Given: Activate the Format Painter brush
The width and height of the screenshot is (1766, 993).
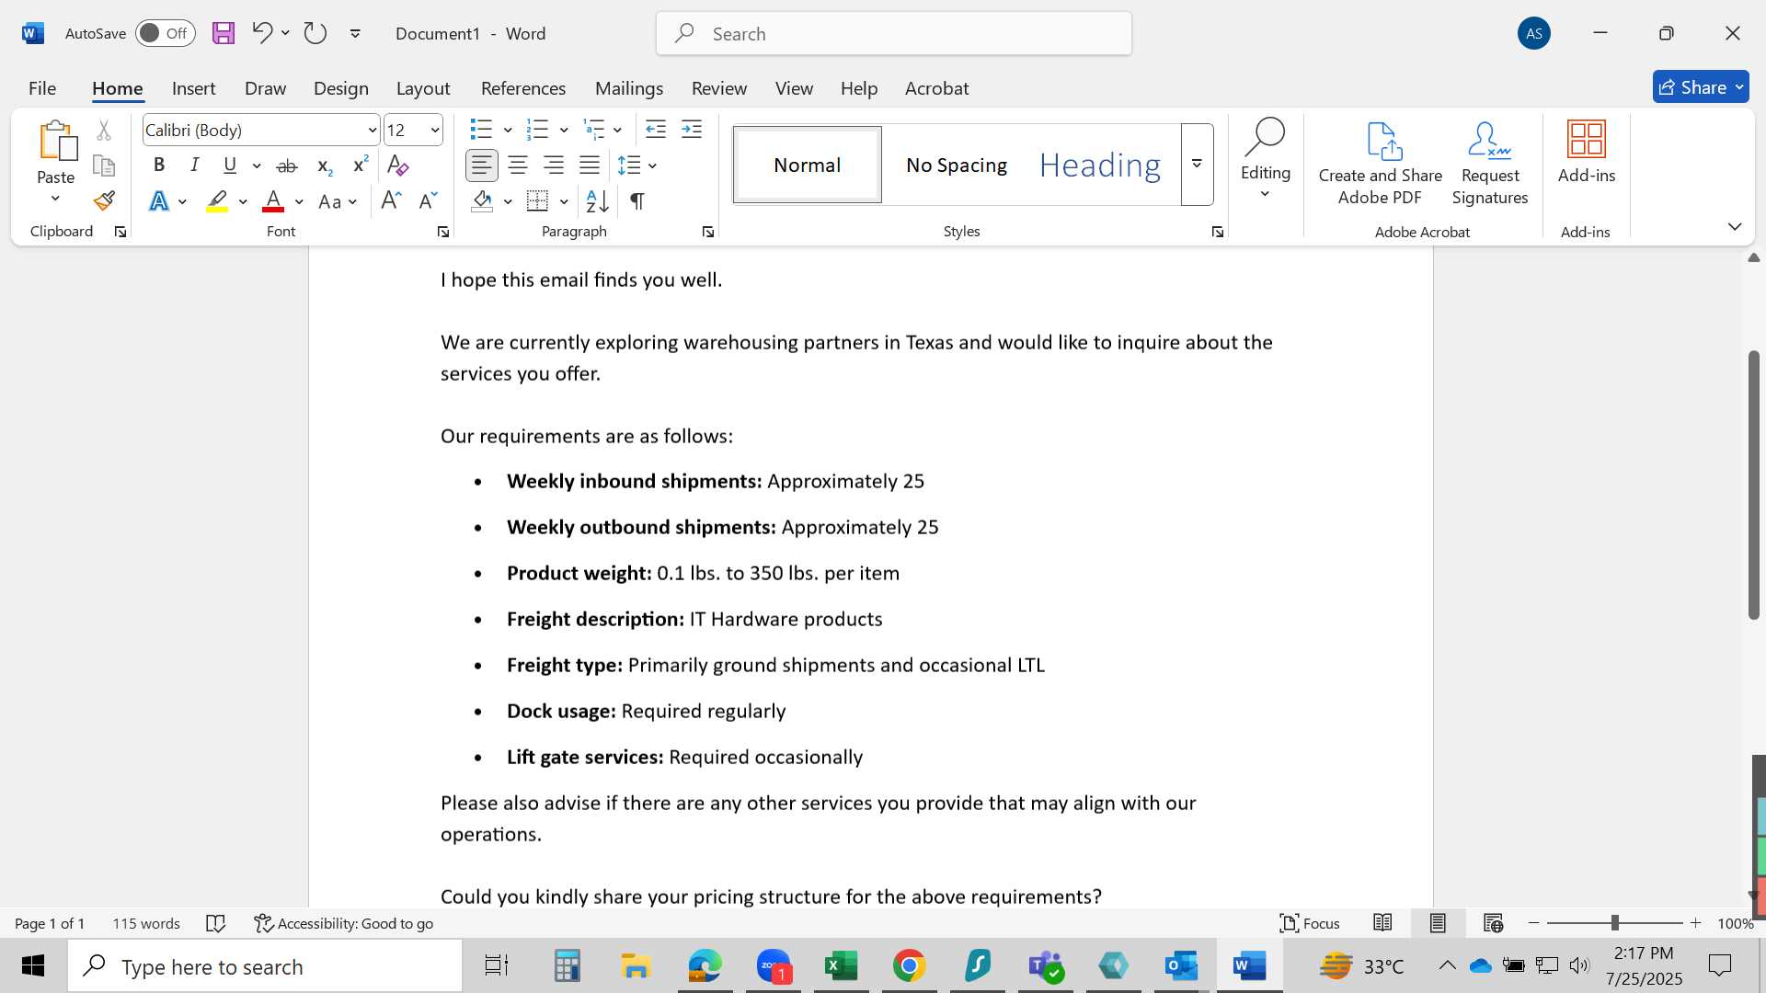Looking at the screenshot, I should coord(104,200).
